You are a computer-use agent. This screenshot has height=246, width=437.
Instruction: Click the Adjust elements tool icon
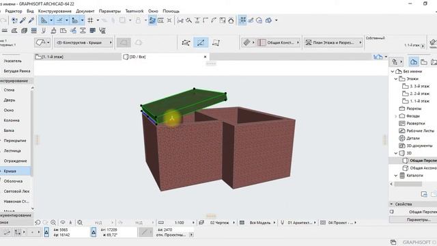tap(197, 20)
